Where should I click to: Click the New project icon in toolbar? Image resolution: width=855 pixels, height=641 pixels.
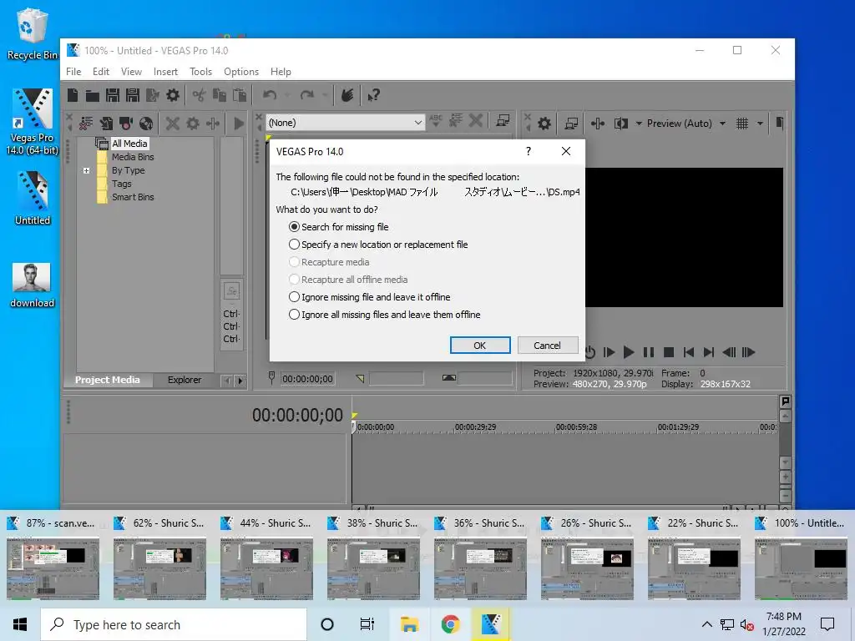pyautogui.click(x=73, y=95)
